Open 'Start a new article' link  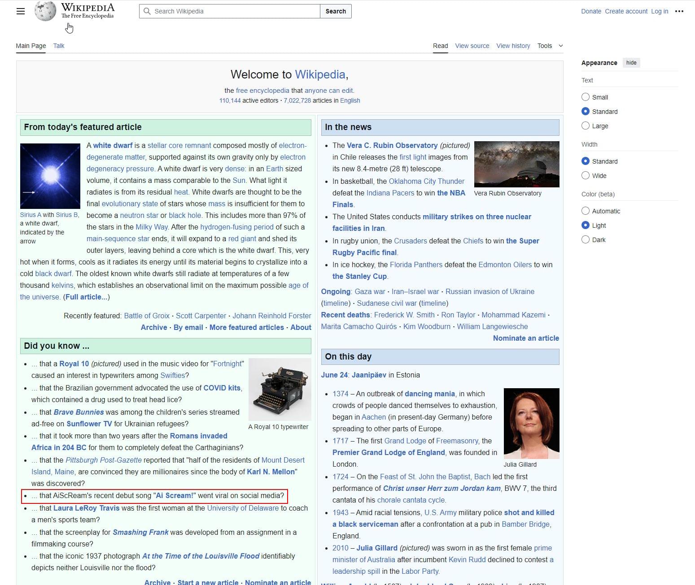coord(208,582)
